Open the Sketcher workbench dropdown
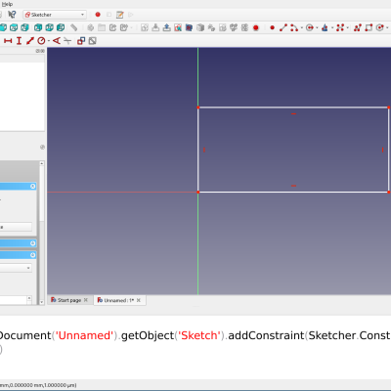Screen dimensions: 391x391 click(55, 15)
